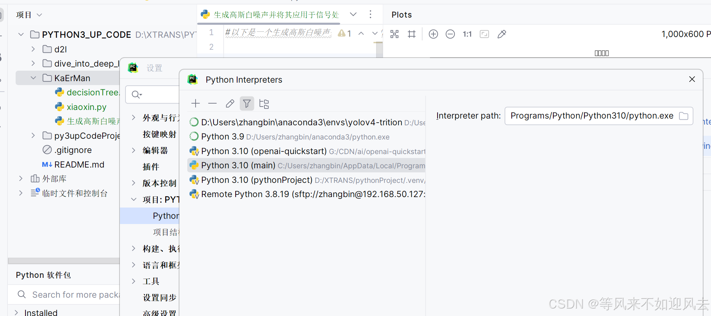This screenshot has width=711, height=316.
Task: Open xiaoxin.py in project tree
Action: pyautogui.click(x=81, y=107)
